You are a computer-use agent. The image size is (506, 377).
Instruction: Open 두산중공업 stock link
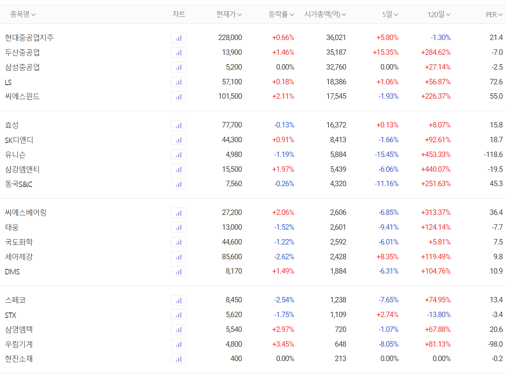22,52
